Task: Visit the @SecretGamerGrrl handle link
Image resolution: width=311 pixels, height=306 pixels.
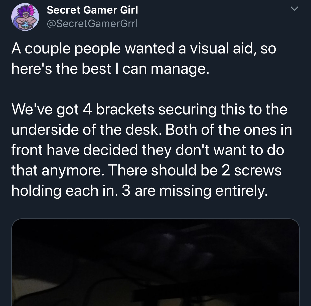Action: click(92, 24)
